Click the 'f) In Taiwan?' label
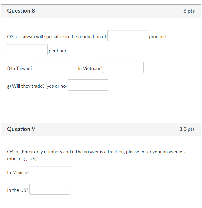 pyautogui.click(x=20, y=69)
